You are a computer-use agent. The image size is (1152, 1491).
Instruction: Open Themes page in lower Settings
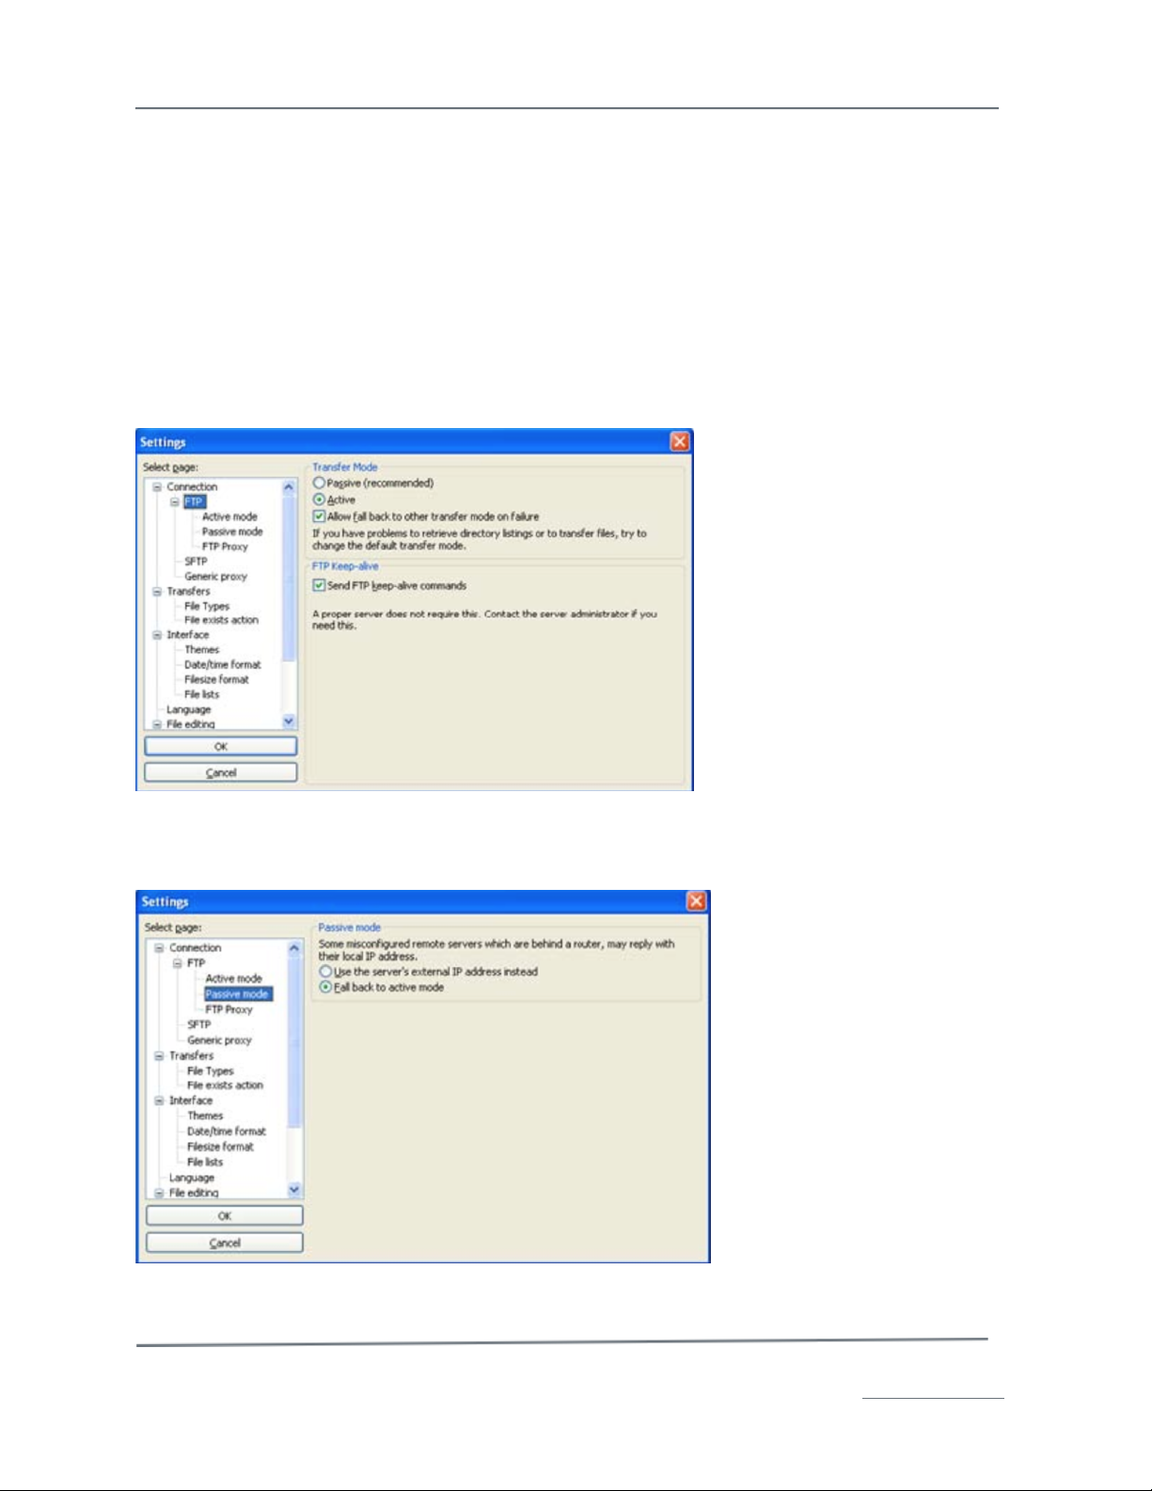(x=205, y=1116)
